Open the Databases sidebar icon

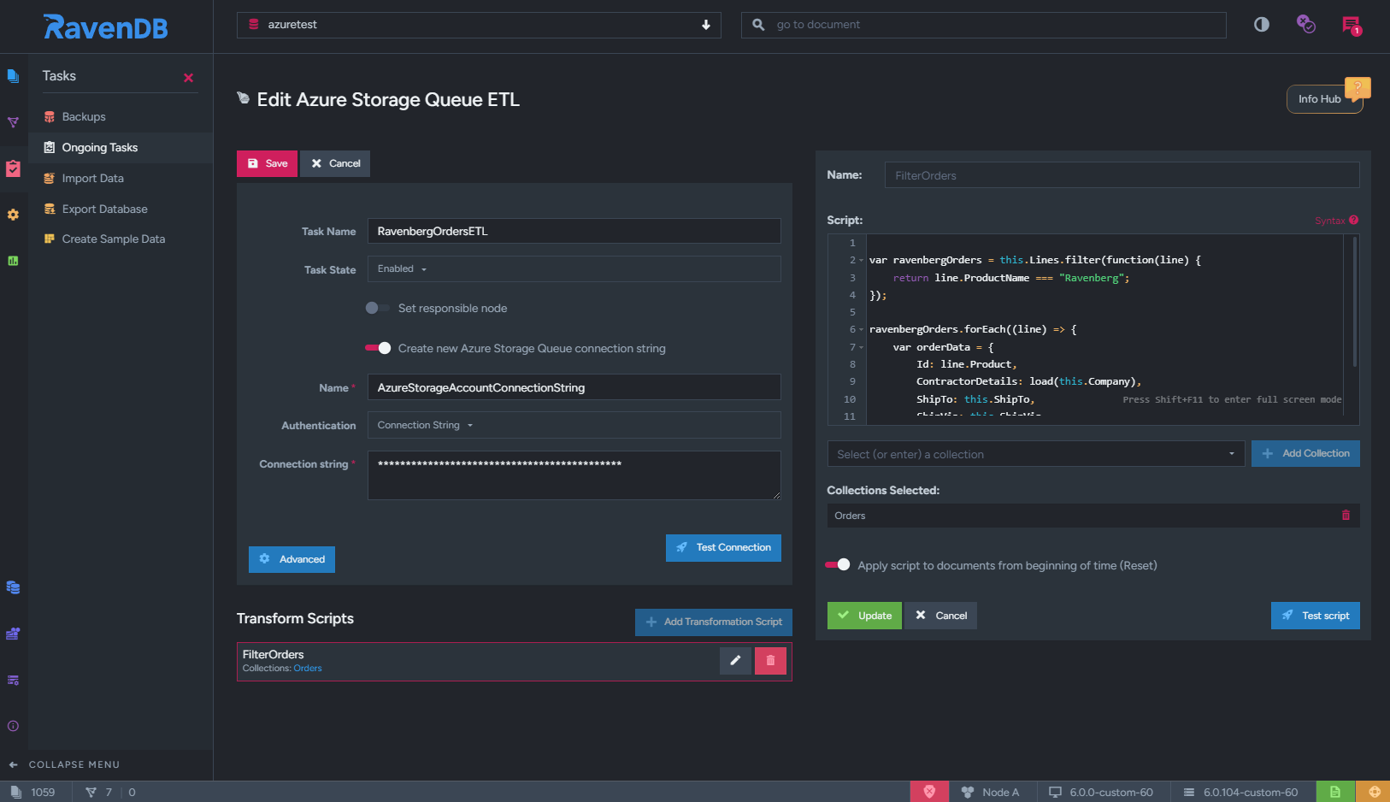pos(13,587)
